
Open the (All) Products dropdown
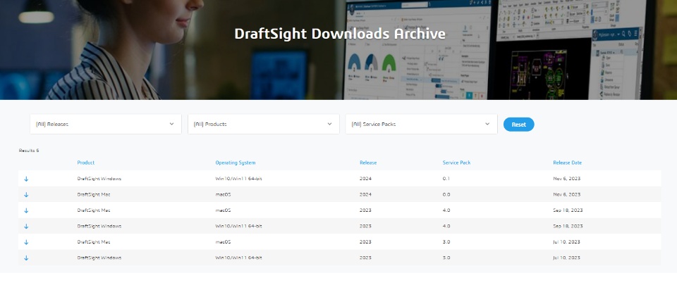(x=263, y=124)
